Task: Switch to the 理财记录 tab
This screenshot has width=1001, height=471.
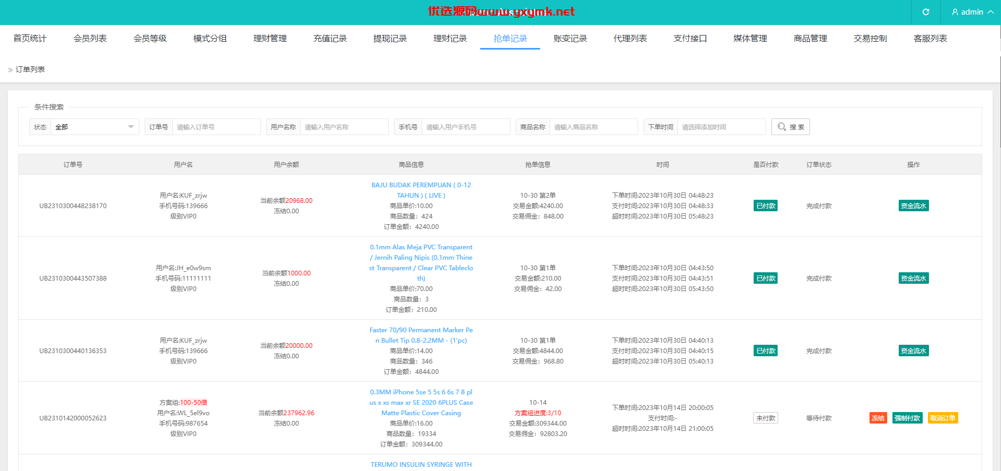Action: pos(450,38)
